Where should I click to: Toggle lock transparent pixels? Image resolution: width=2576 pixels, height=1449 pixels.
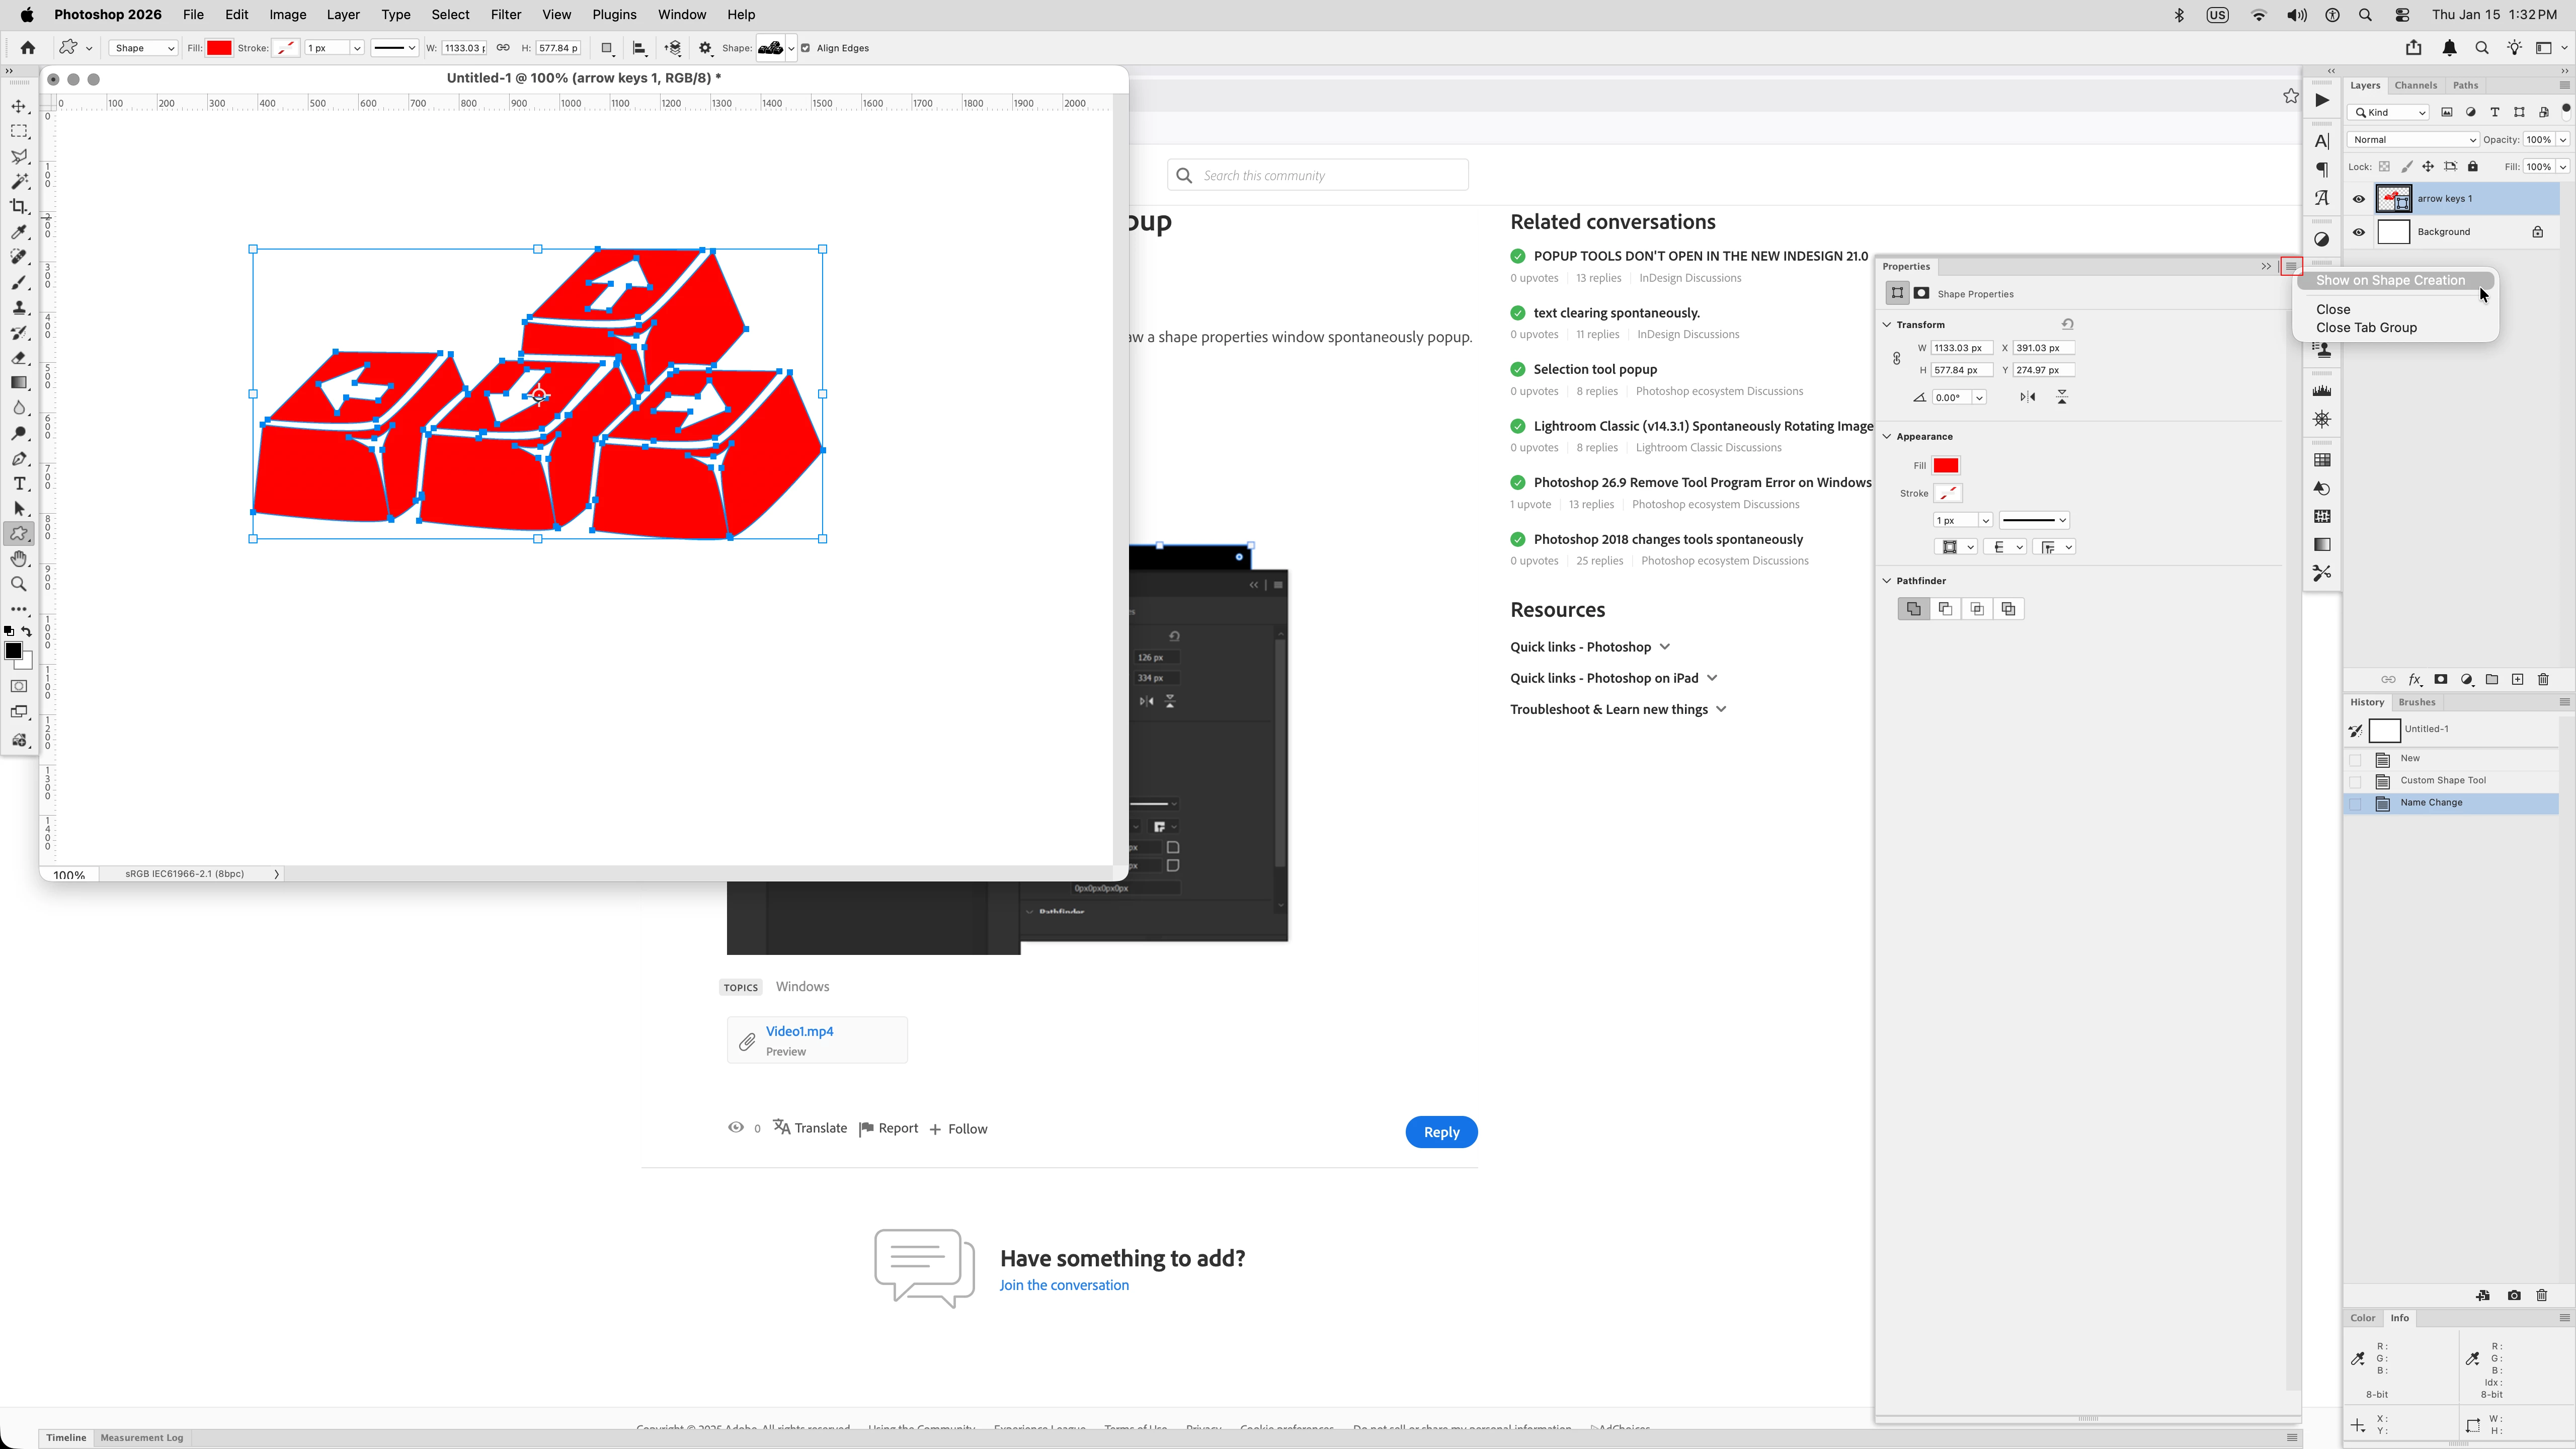[x=2384, y=167]
